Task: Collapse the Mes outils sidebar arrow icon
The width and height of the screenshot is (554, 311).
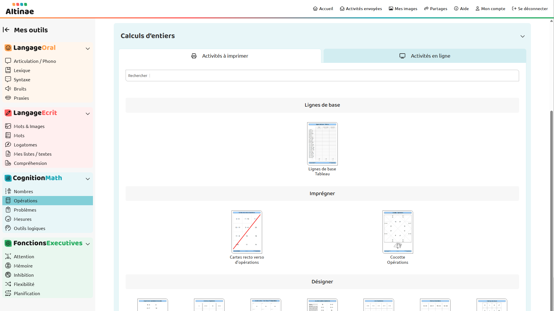Action: (x=6, y=30)
